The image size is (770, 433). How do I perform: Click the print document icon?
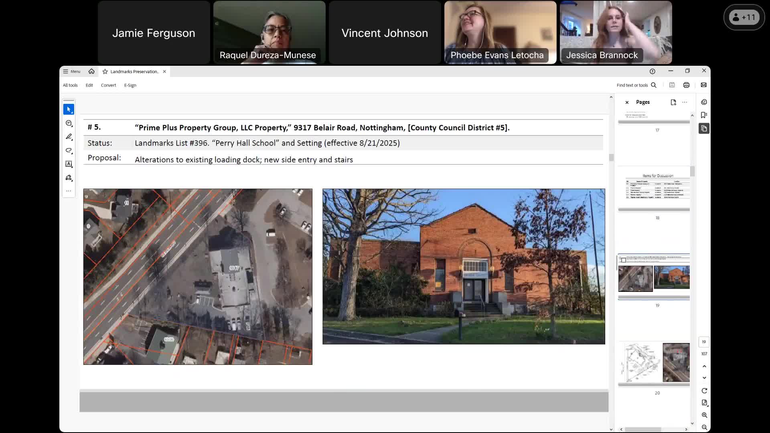tap(686, 85)
